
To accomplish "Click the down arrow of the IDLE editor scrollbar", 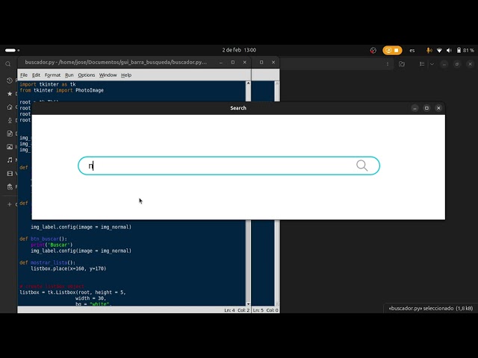I will pyautogui.click(x=248, y=304).
